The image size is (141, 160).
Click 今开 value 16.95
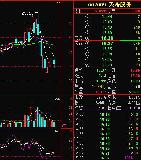click(x=135, y=70)
